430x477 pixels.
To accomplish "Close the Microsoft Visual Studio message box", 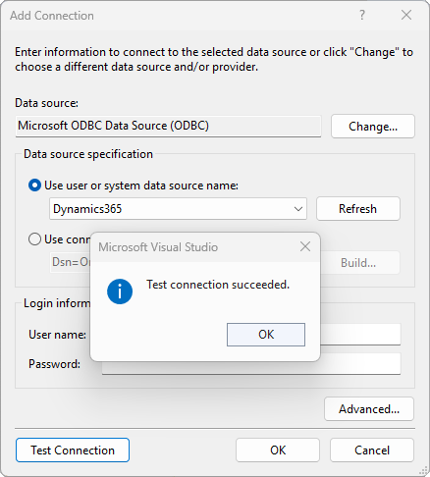I will pos(305,246).
